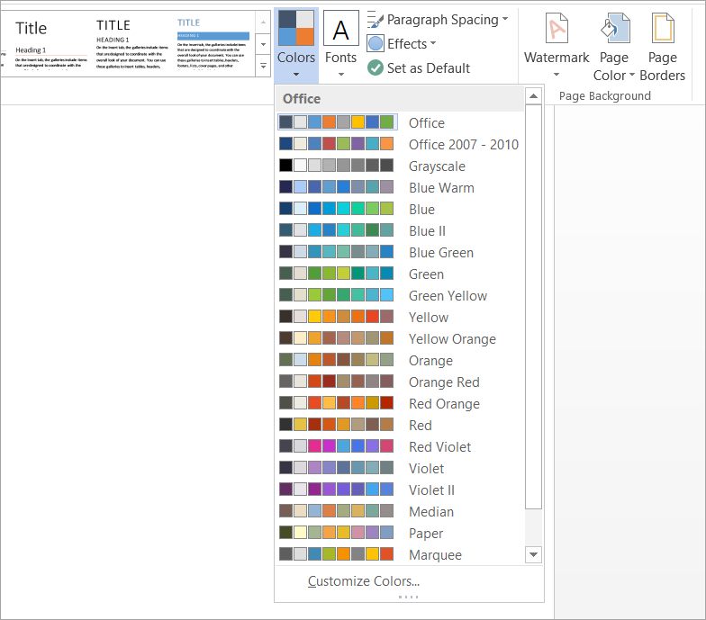Screen dimensions: 706x620
Task: Pick the Violet II theme label
Action: 432,490
